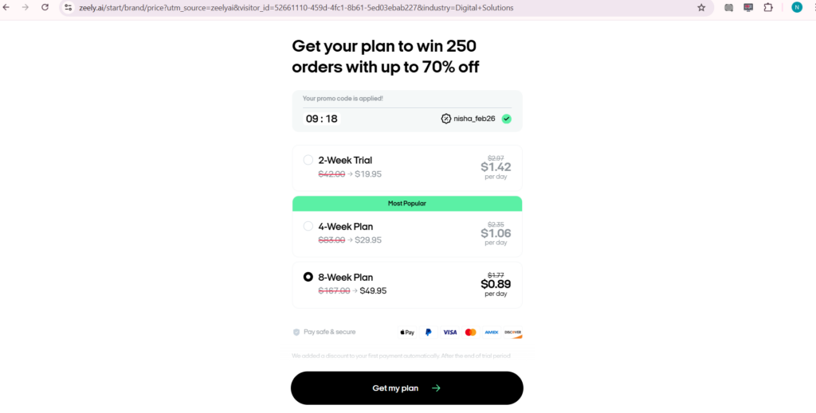Click the browser back arrow
The height and width of the screenshot is (413, 816).
[8, 7]
